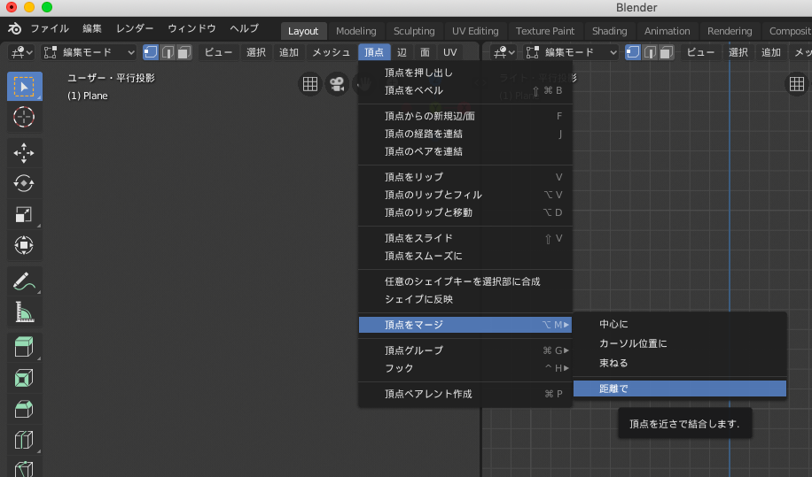Close the open 頂点 menu header
This screenshot has width=812, height=477.
coord(374,52)
